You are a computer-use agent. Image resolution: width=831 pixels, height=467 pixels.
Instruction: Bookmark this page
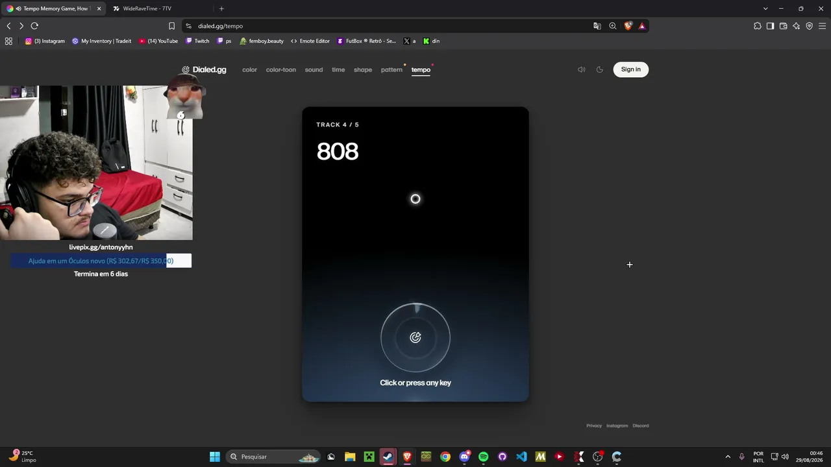tap(171, 26)
